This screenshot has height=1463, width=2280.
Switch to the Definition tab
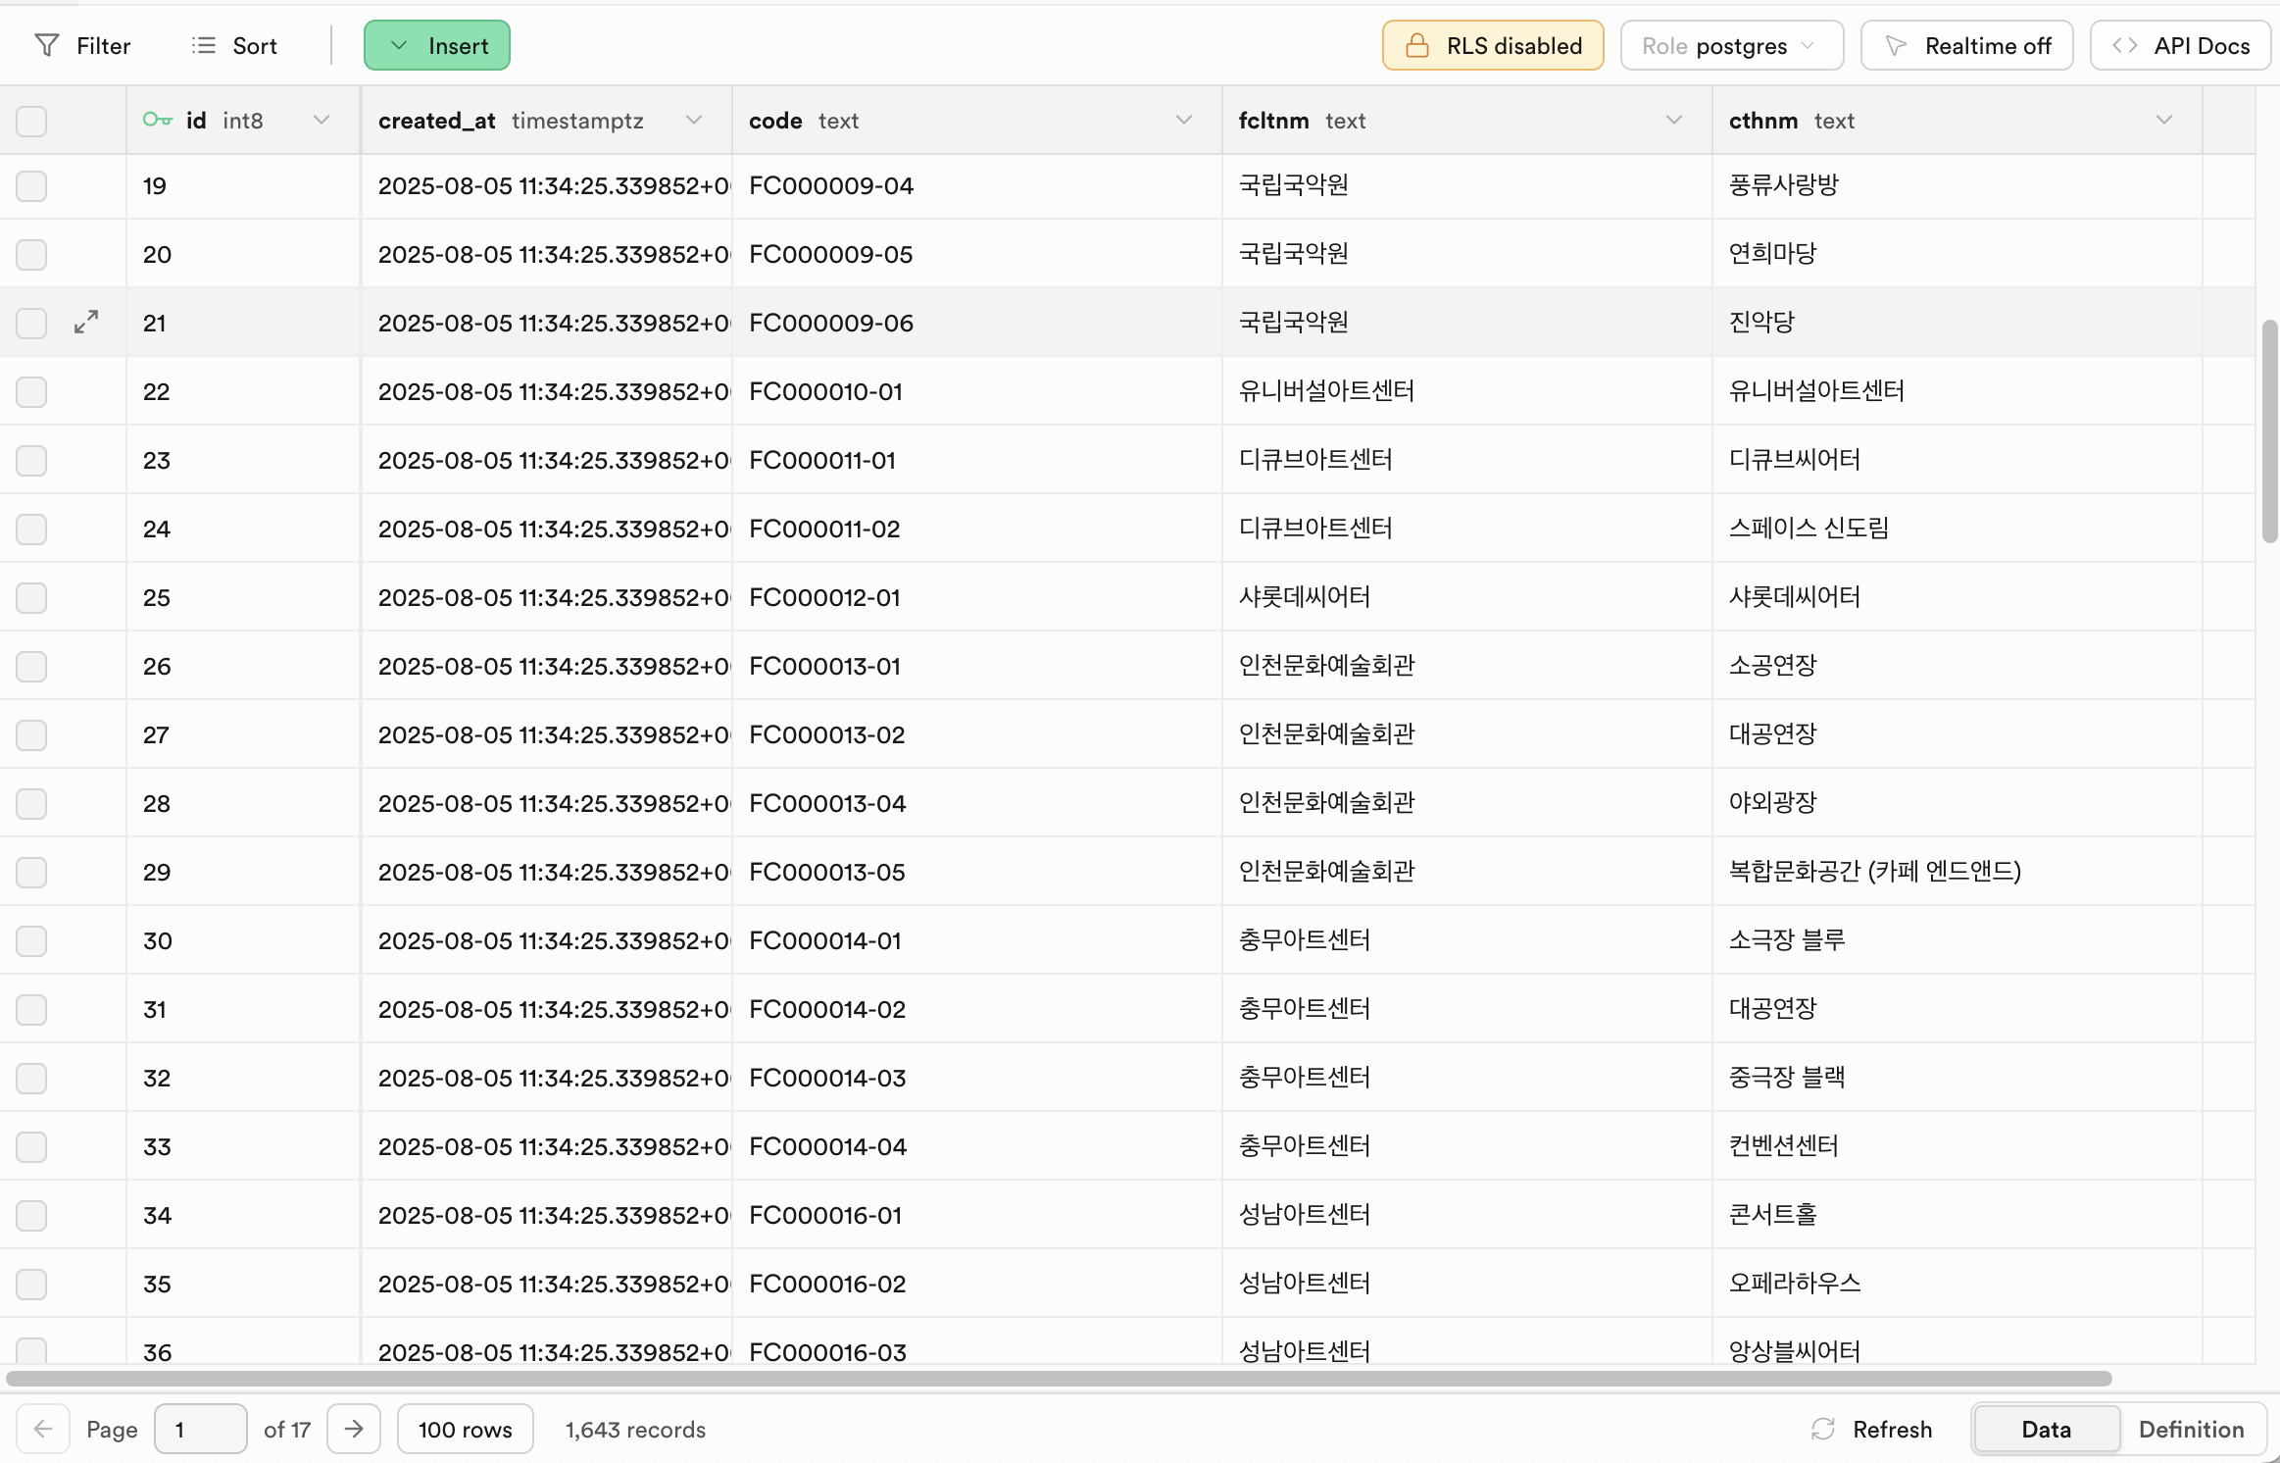[2191, 1429]
